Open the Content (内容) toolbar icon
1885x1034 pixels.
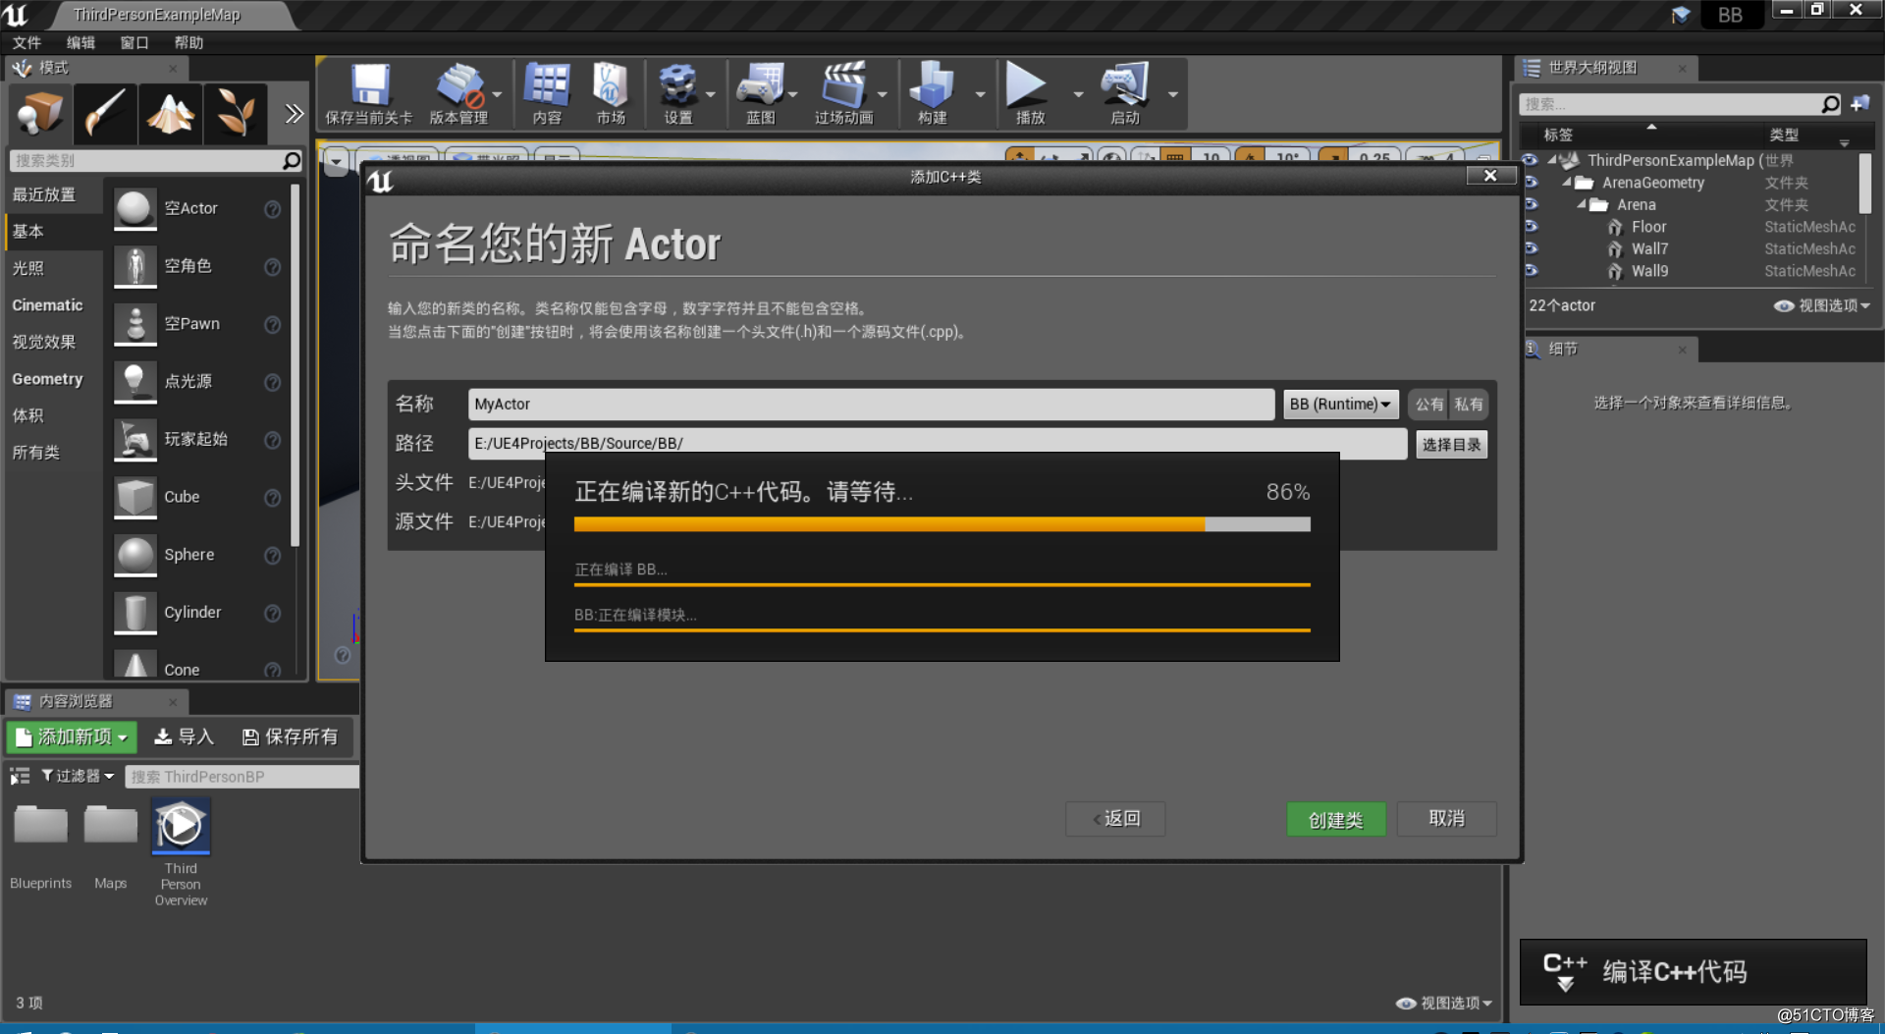click(547, 86)
